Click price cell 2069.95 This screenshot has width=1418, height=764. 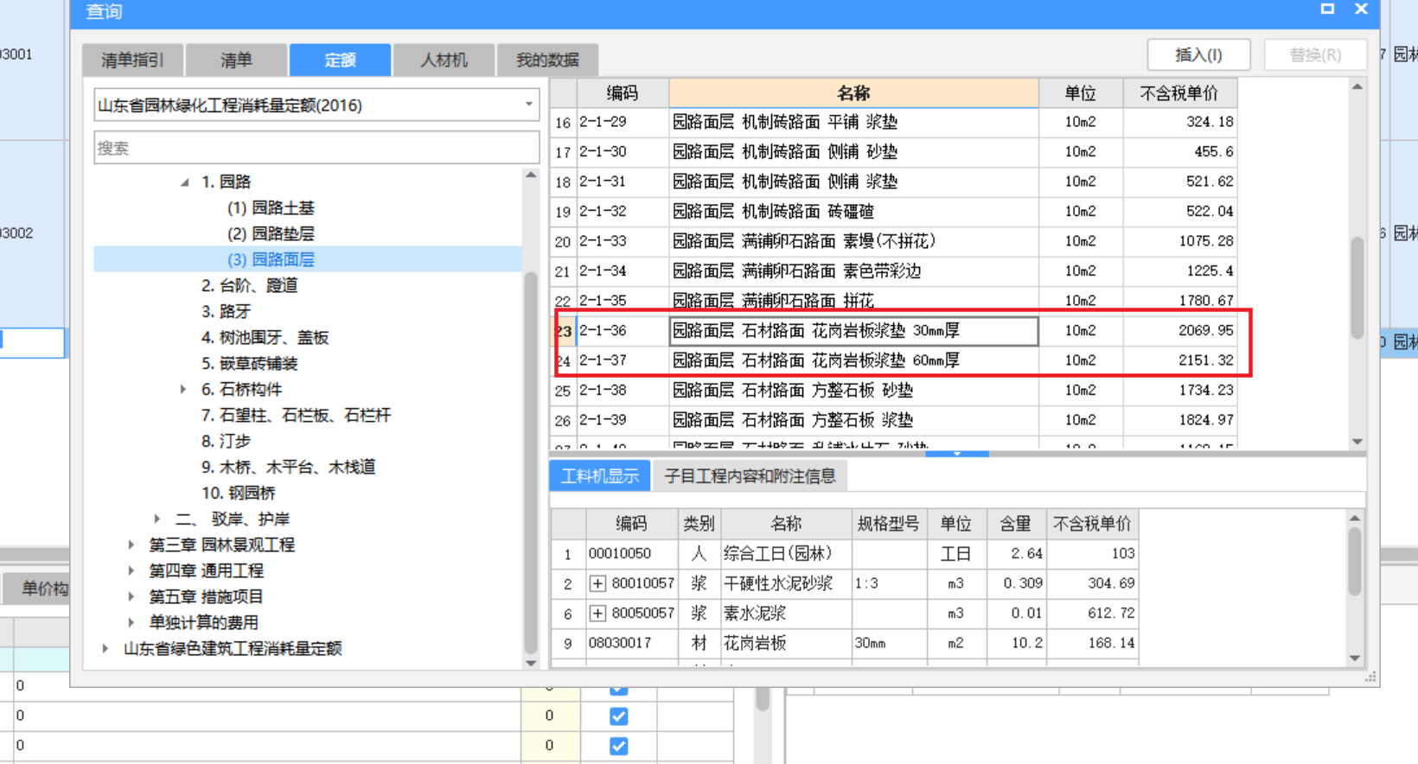click(1180, 331)
